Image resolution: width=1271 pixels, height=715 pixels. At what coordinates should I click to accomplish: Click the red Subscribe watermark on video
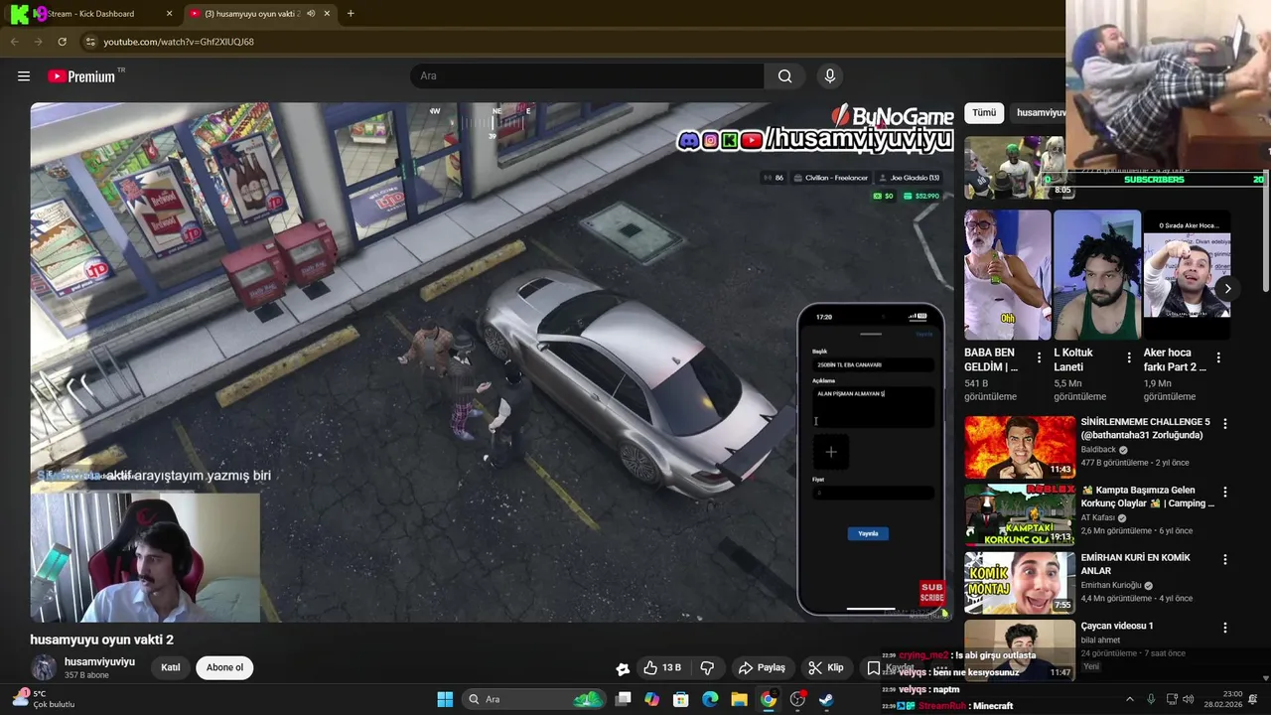[x=932, y=593]
